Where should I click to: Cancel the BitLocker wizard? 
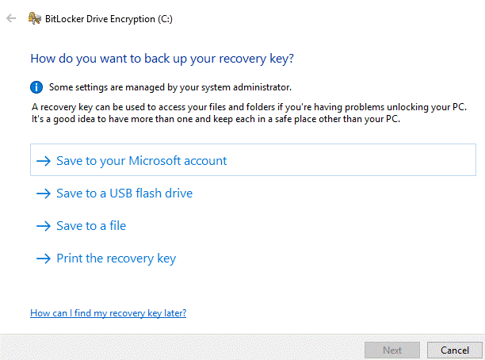(x=454, y=350)
